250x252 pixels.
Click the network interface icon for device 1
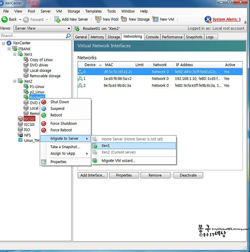80,79
